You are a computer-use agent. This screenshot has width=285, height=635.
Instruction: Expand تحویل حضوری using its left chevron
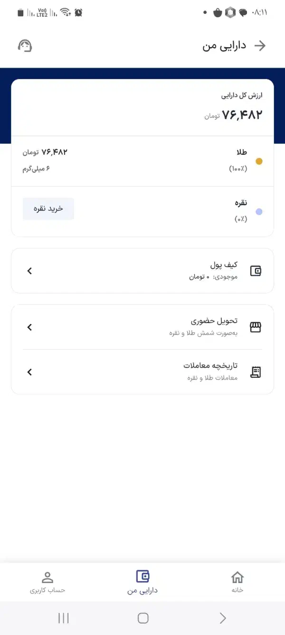coord(29,327)
